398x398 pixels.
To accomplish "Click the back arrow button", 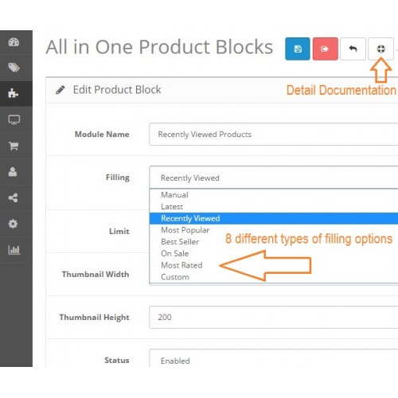I will point(353,49).
